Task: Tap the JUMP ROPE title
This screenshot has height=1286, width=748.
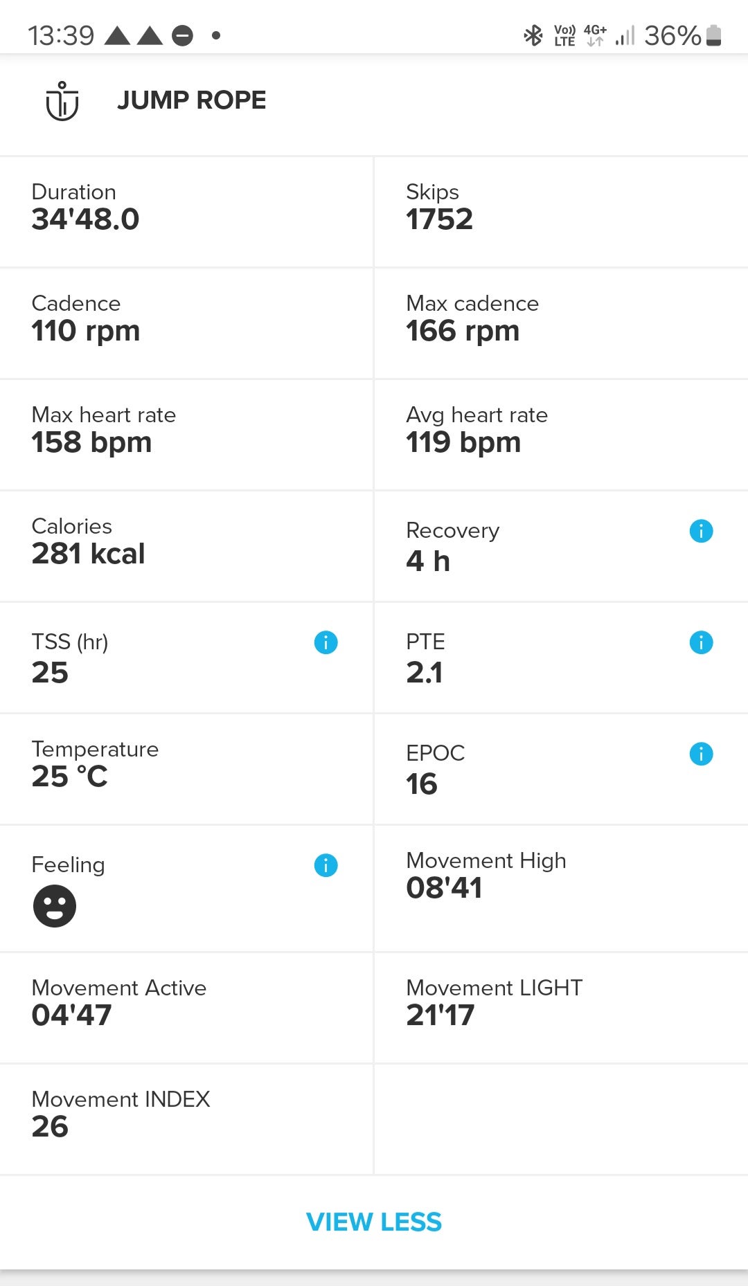Action: click(x=191, y=100)
